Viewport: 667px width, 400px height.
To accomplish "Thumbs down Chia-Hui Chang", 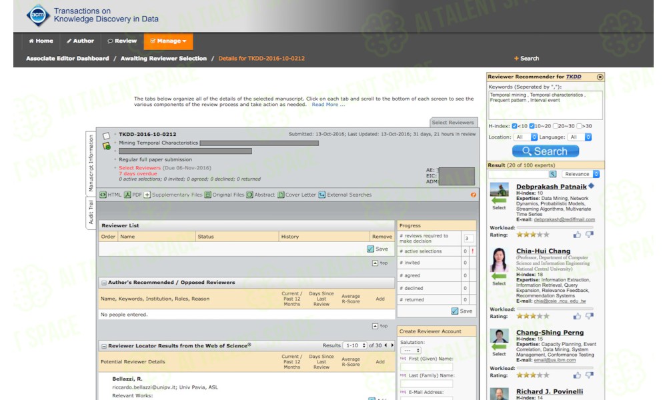I will click(x=589, y=316).
